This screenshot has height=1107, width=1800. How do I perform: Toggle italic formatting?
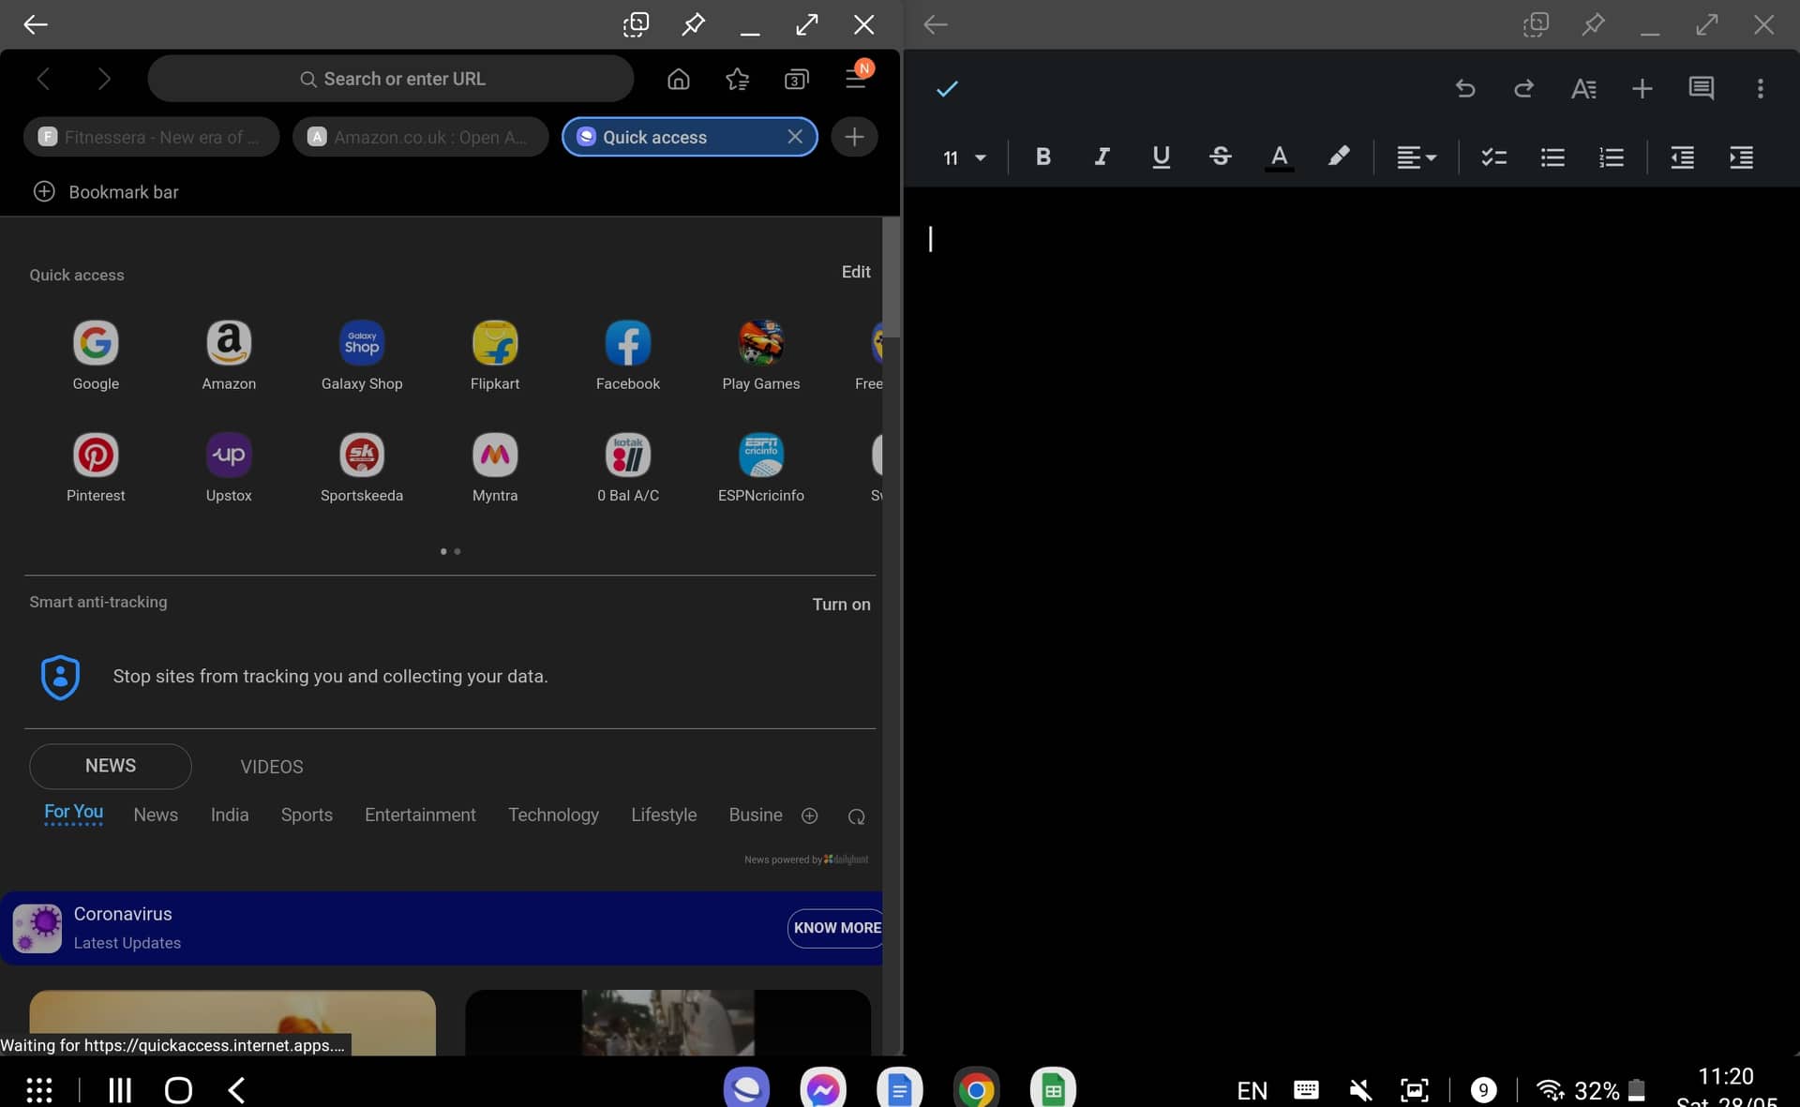coord(1102,157)
